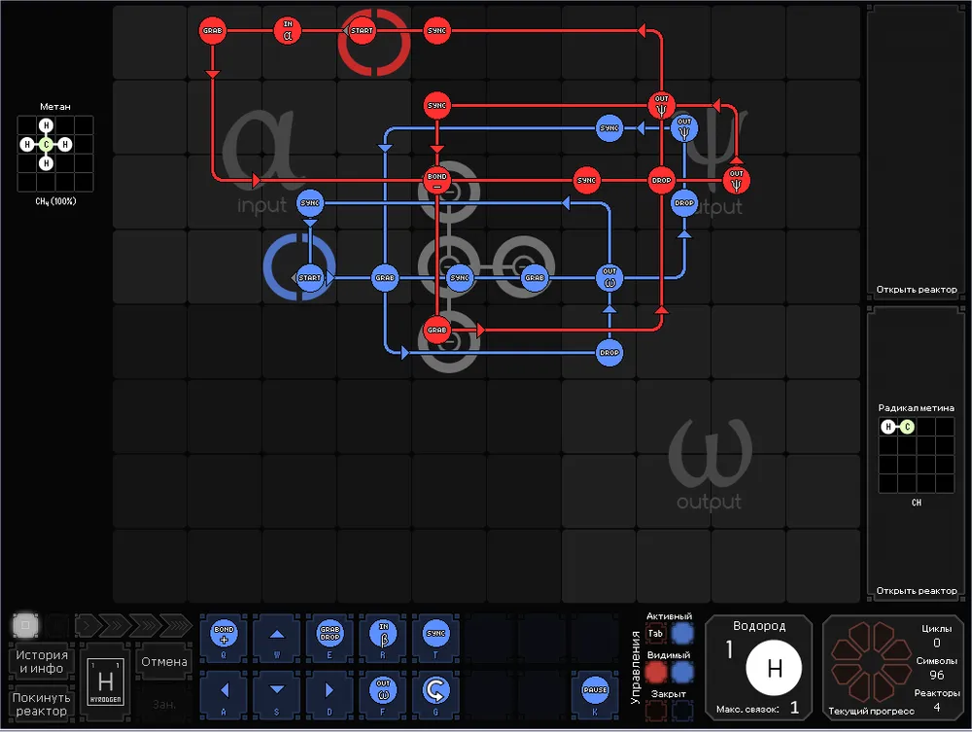Click the Метан molecule diagram
972x732 pixels.
pyautogui.click(x=55, y=154)
